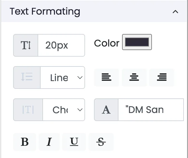Click the font size icon
188x158 pixels.
tap(26, 45)
